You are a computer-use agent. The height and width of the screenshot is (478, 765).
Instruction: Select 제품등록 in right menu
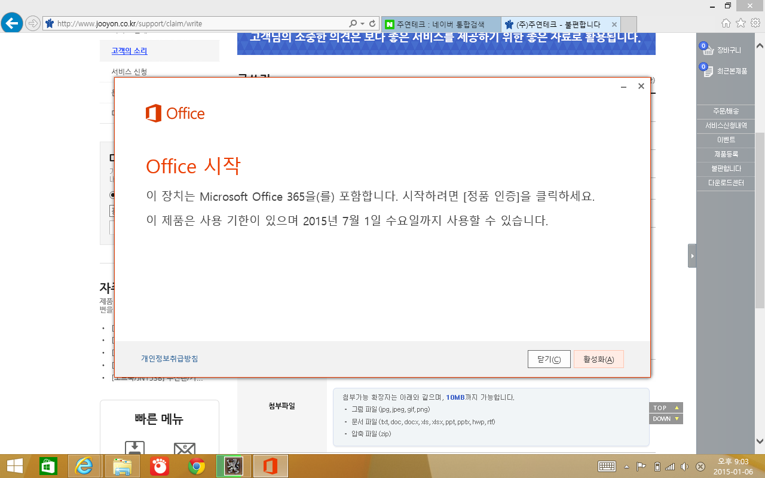(x=726, y=154)
